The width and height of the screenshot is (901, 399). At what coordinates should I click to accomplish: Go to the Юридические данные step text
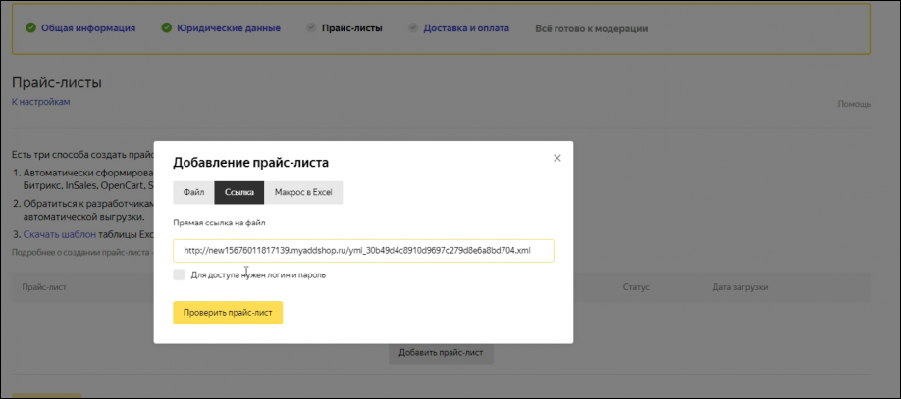click(229, 28)
